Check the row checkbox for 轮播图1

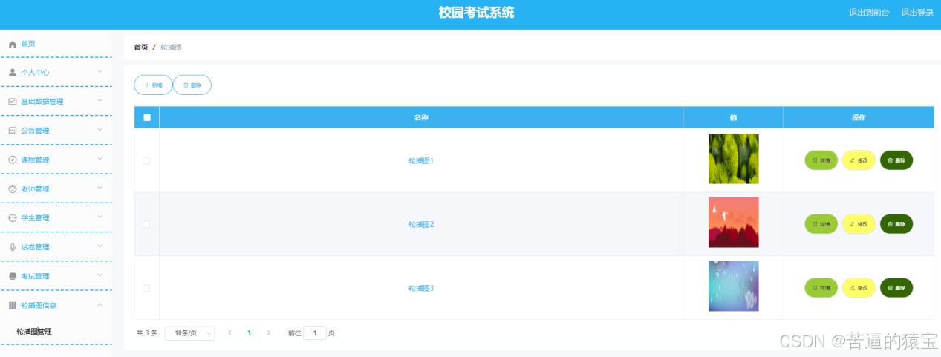(146, 160)
